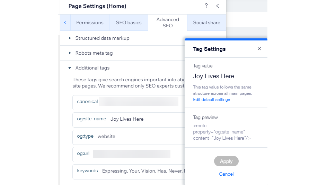
Task: Switch to the Permissions tab
Action: tap(90, 22)
